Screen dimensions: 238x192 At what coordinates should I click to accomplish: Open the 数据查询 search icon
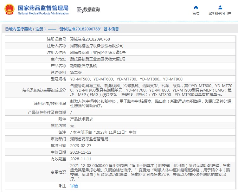tap(80, 10)
